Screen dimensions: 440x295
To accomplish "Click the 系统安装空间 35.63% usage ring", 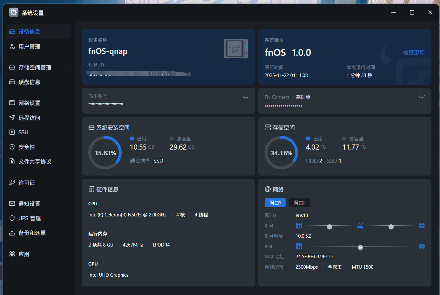I will coord(105,153).
